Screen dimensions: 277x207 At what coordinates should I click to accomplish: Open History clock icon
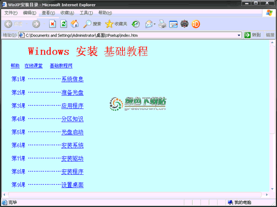135,24
